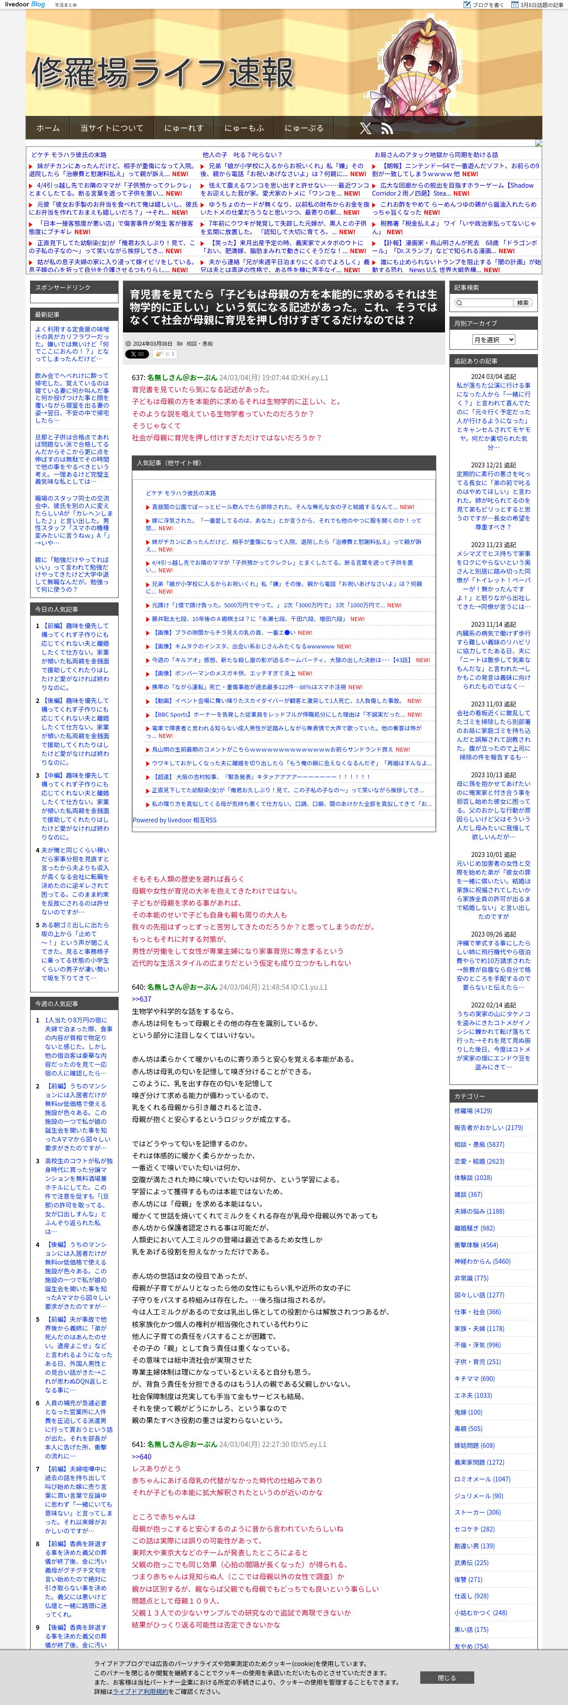Select the にゅーもふ navigation tab
Screen dimensions: 568x1705
point(244,128)
